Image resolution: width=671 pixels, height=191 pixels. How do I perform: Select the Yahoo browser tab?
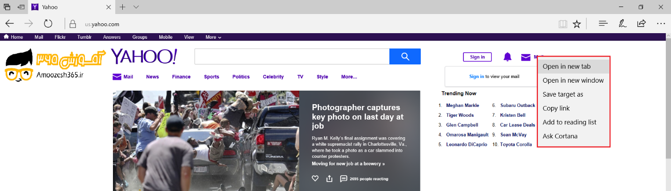point(72,7)
